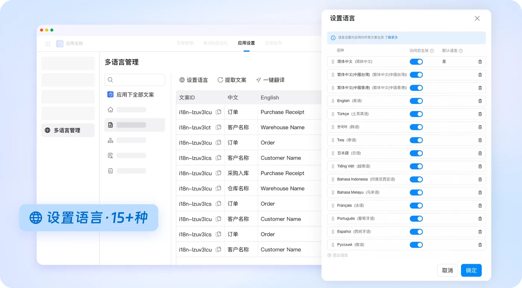Copy the ID i18n-lzuv3lct
The width and height of the screenshot is (522, 288).
coord(218,127)
